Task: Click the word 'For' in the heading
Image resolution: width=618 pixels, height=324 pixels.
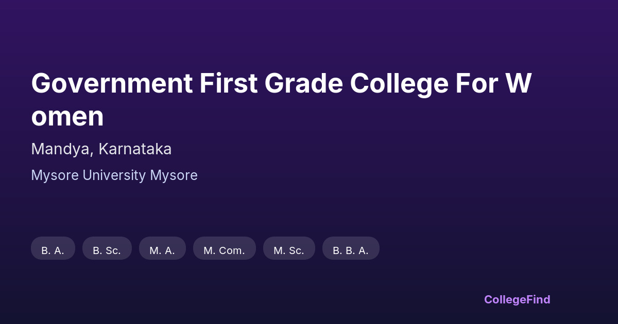Action: 477,84
